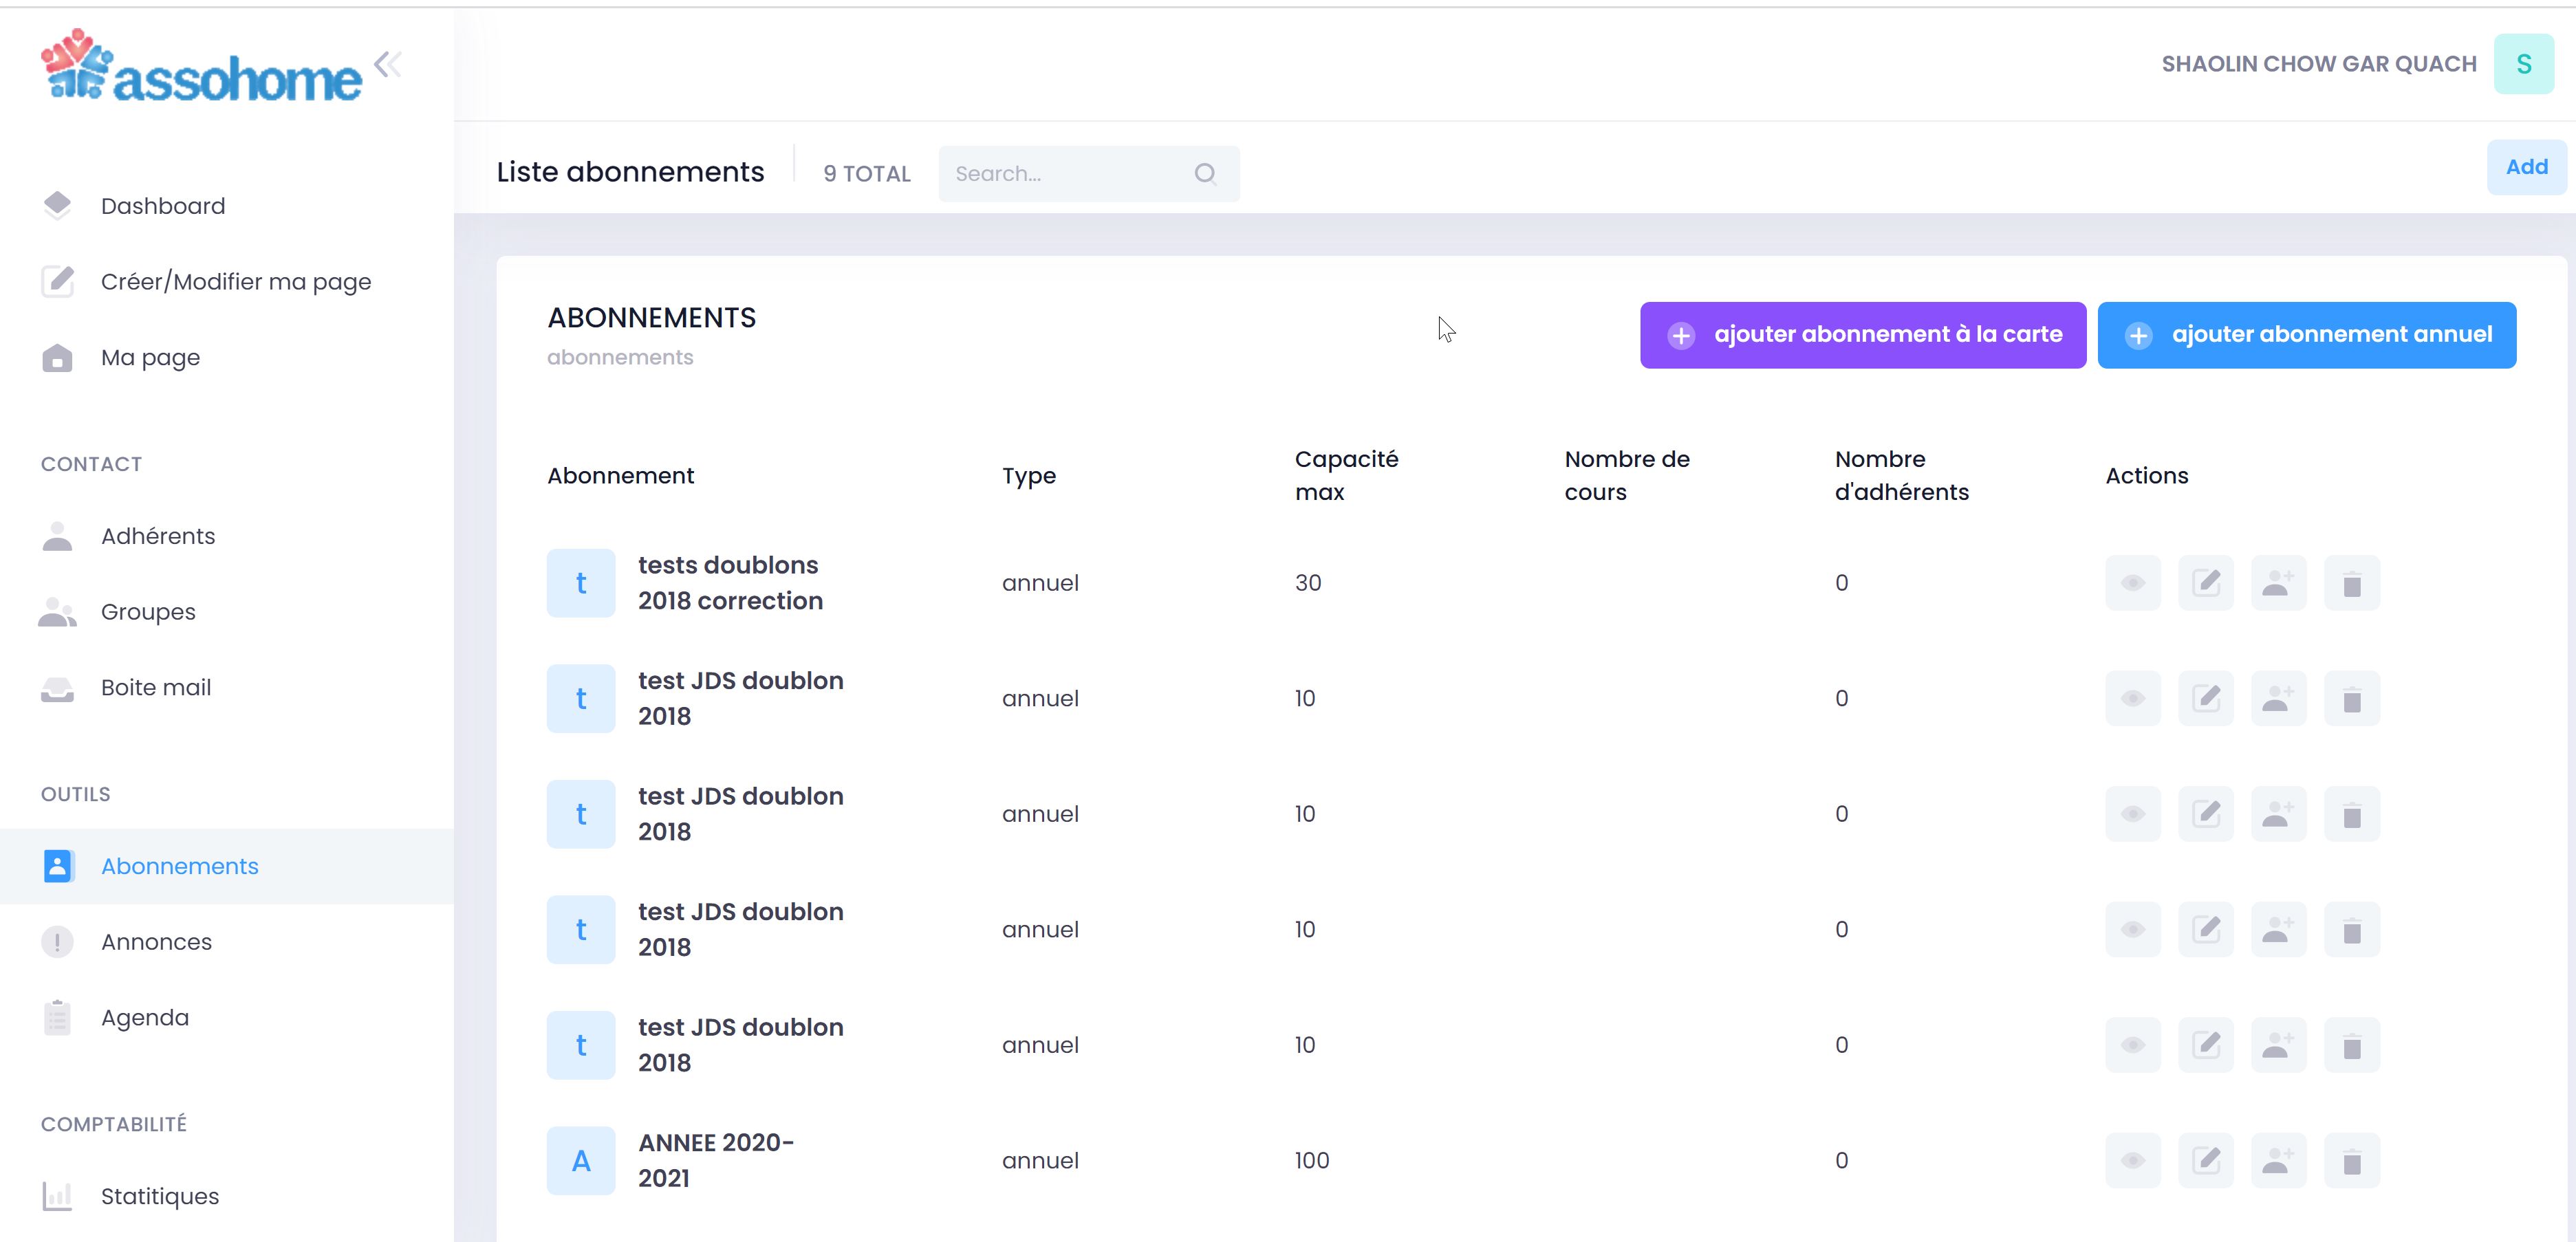Edit tests doublons 2018 correction subscription
The width and height of the screenshot is (2576, 1242).
[2206, 583]
